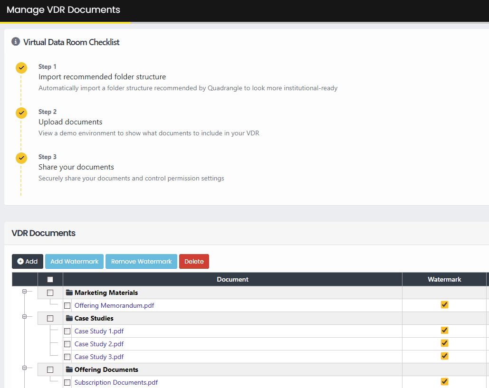Click the Watermark column header
Screen dimensions: 489x388
pyautogui.click(x=444, y=280)
